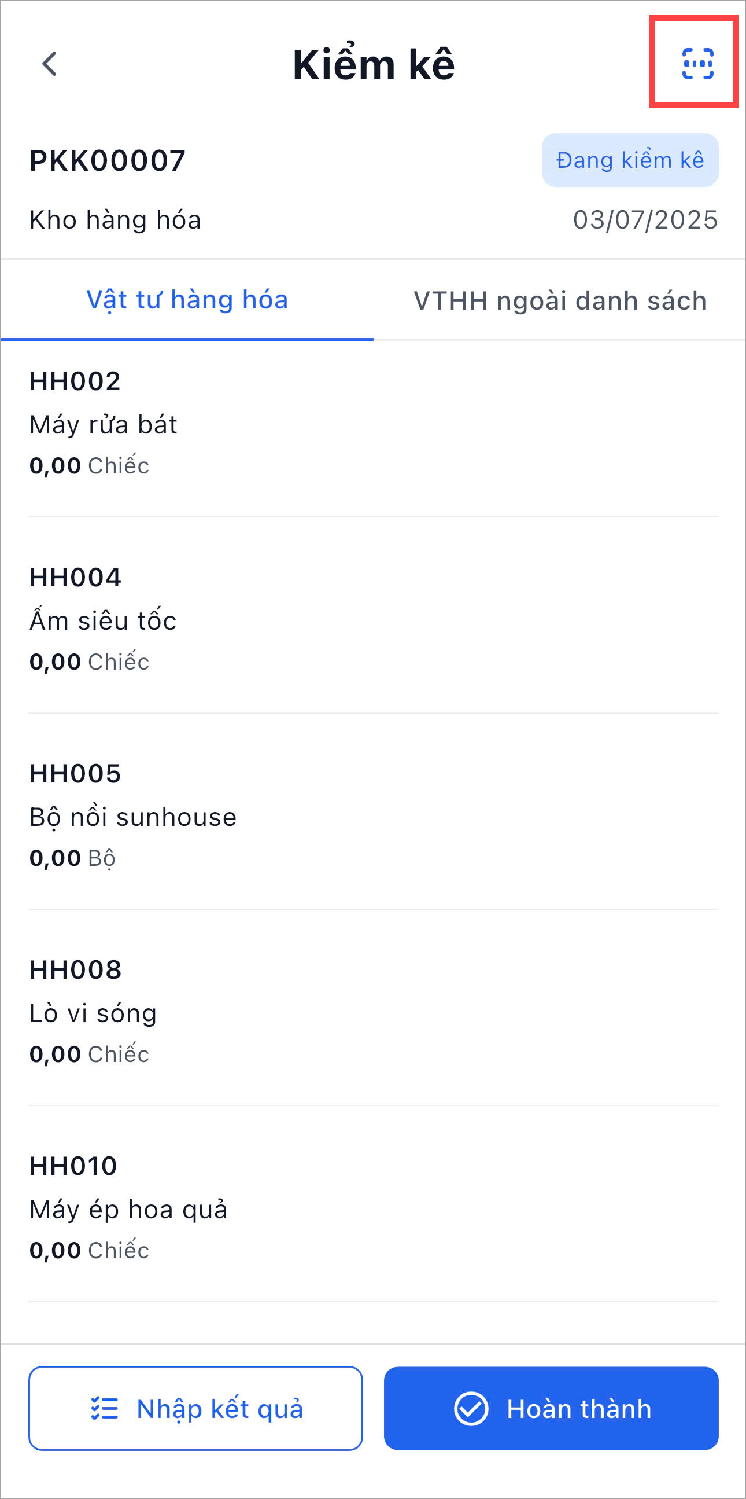Tap the barcode scan icon
746x1499 pixels.
697,64
